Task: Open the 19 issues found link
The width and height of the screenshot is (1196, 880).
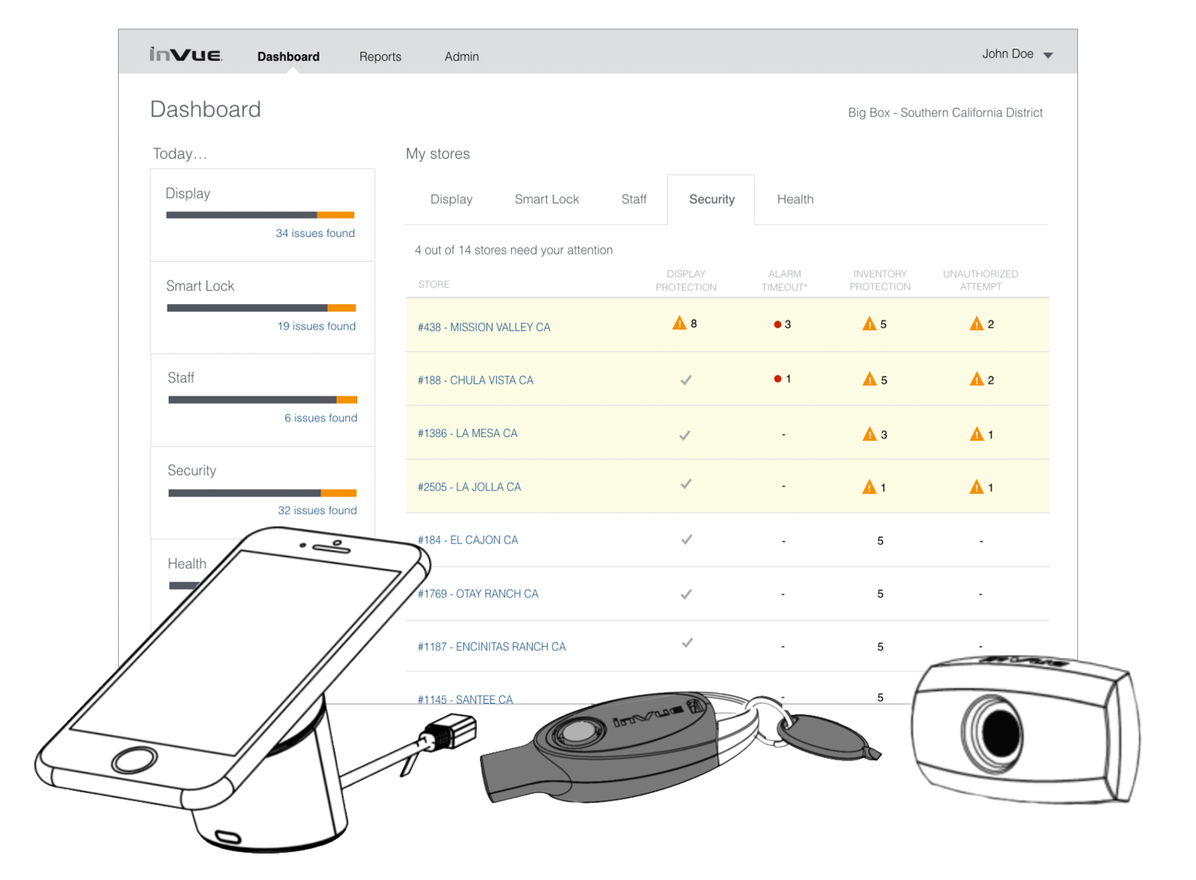Action: (x=317, y=326)
